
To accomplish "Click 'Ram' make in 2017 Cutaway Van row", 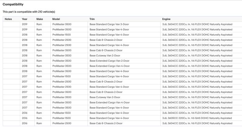I will point(39,97).
